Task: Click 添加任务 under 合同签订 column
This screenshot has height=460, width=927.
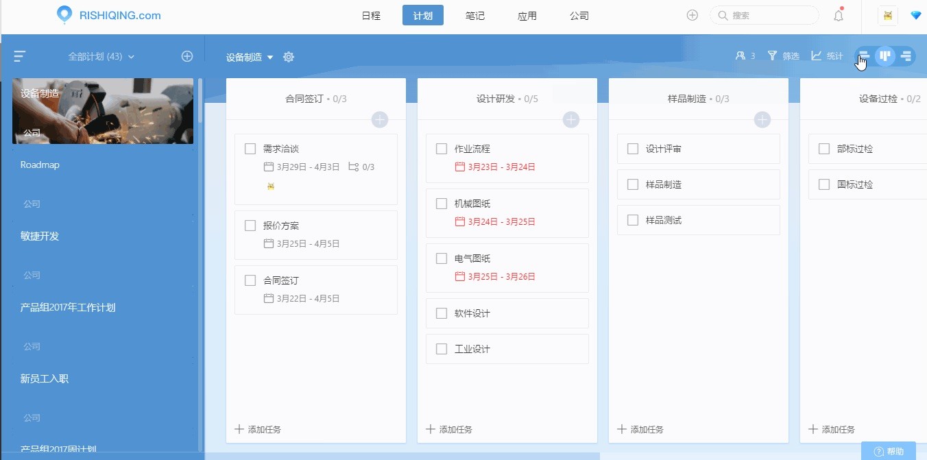Action: click(258, 429)
